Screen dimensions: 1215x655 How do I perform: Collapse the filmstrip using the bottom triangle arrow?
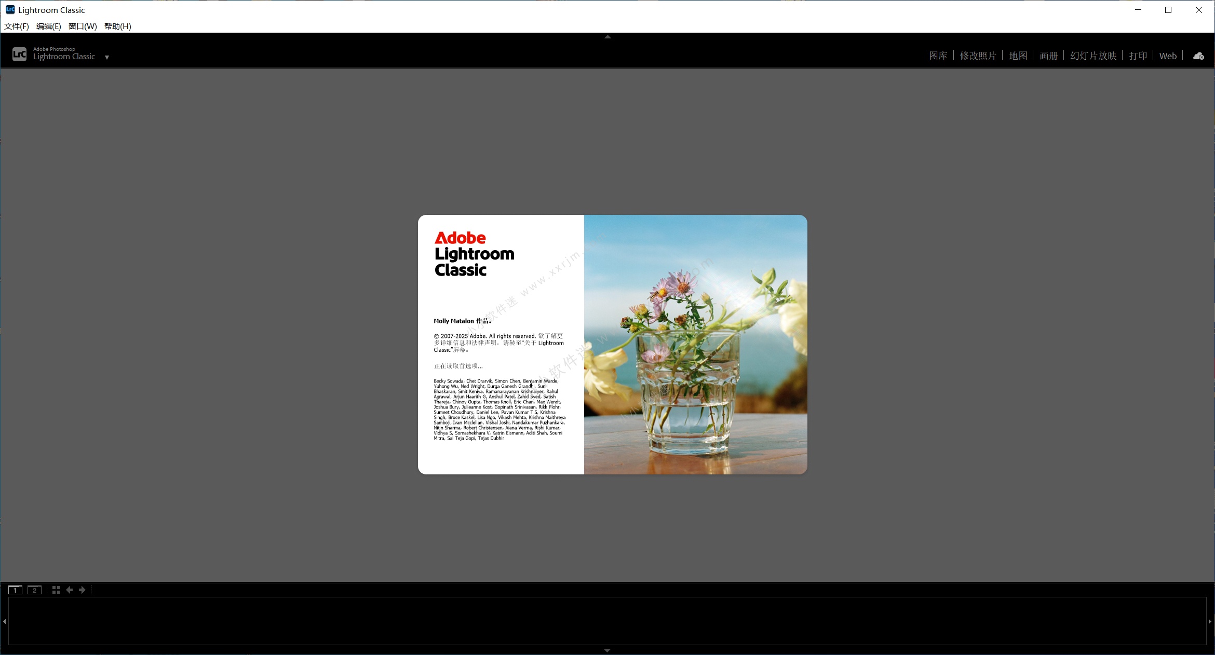(607, 649)
